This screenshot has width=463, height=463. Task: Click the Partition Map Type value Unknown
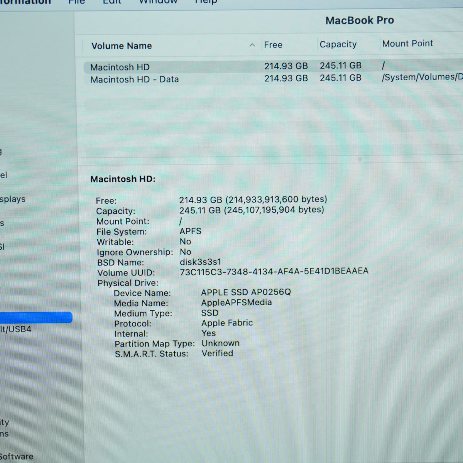[x=220, y=343]
